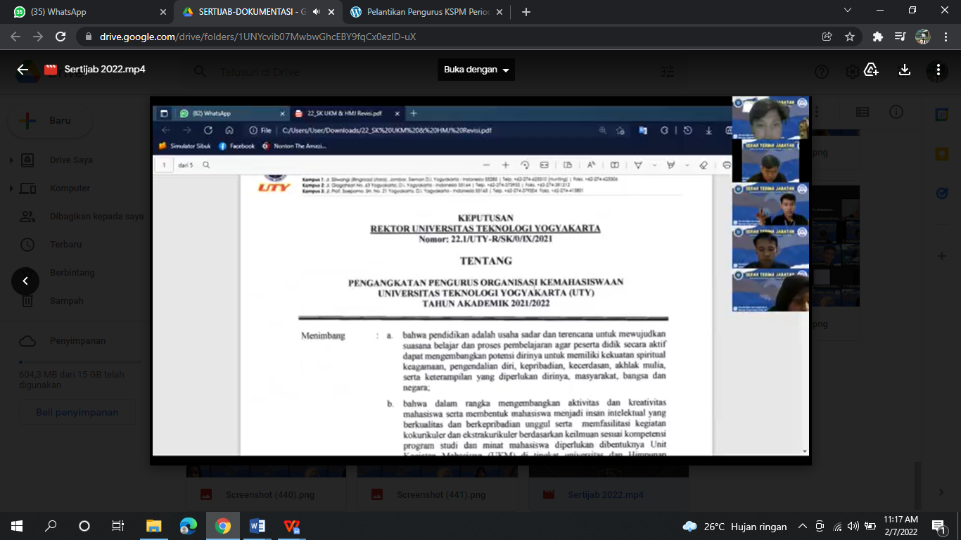Expand the "Buka dengan" dropdown
961x540 pixels.
[x=477, y=70]
